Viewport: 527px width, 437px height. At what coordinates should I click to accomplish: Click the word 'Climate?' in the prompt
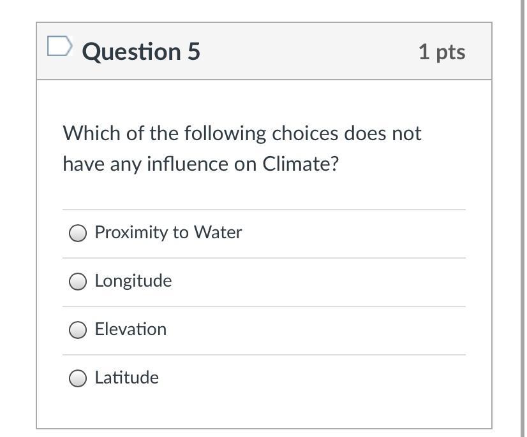tap(301, 164)
